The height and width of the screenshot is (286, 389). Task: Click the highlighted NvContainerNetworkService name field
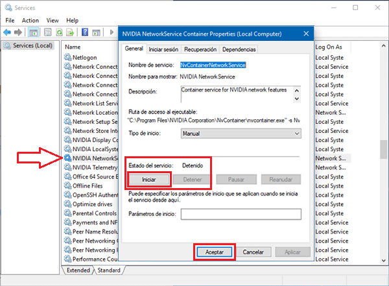pyautogui.click(x=213, y=65)
